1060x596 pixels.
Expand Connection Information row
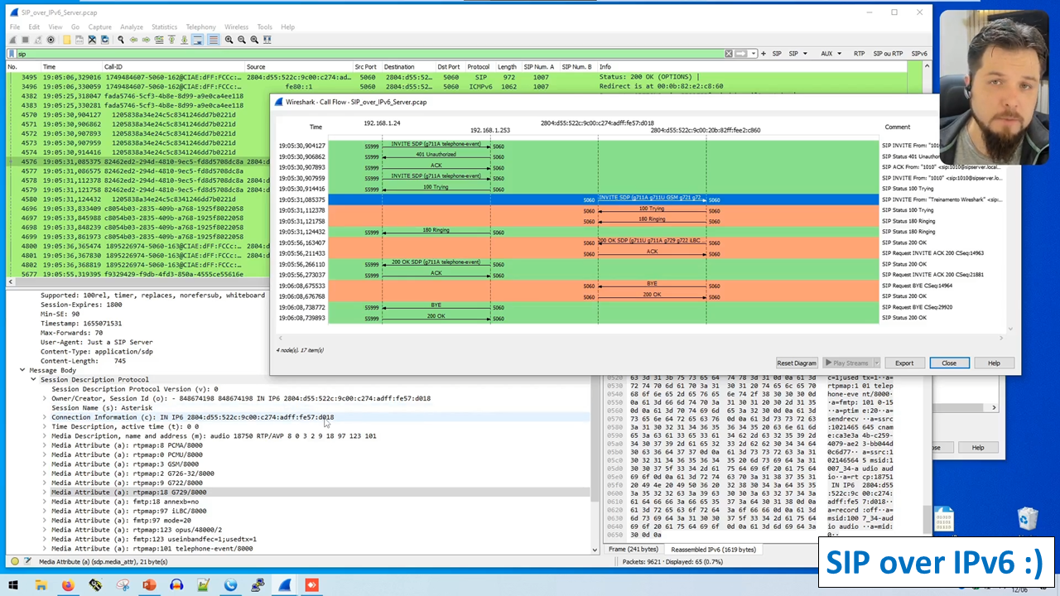pos(45,417)
